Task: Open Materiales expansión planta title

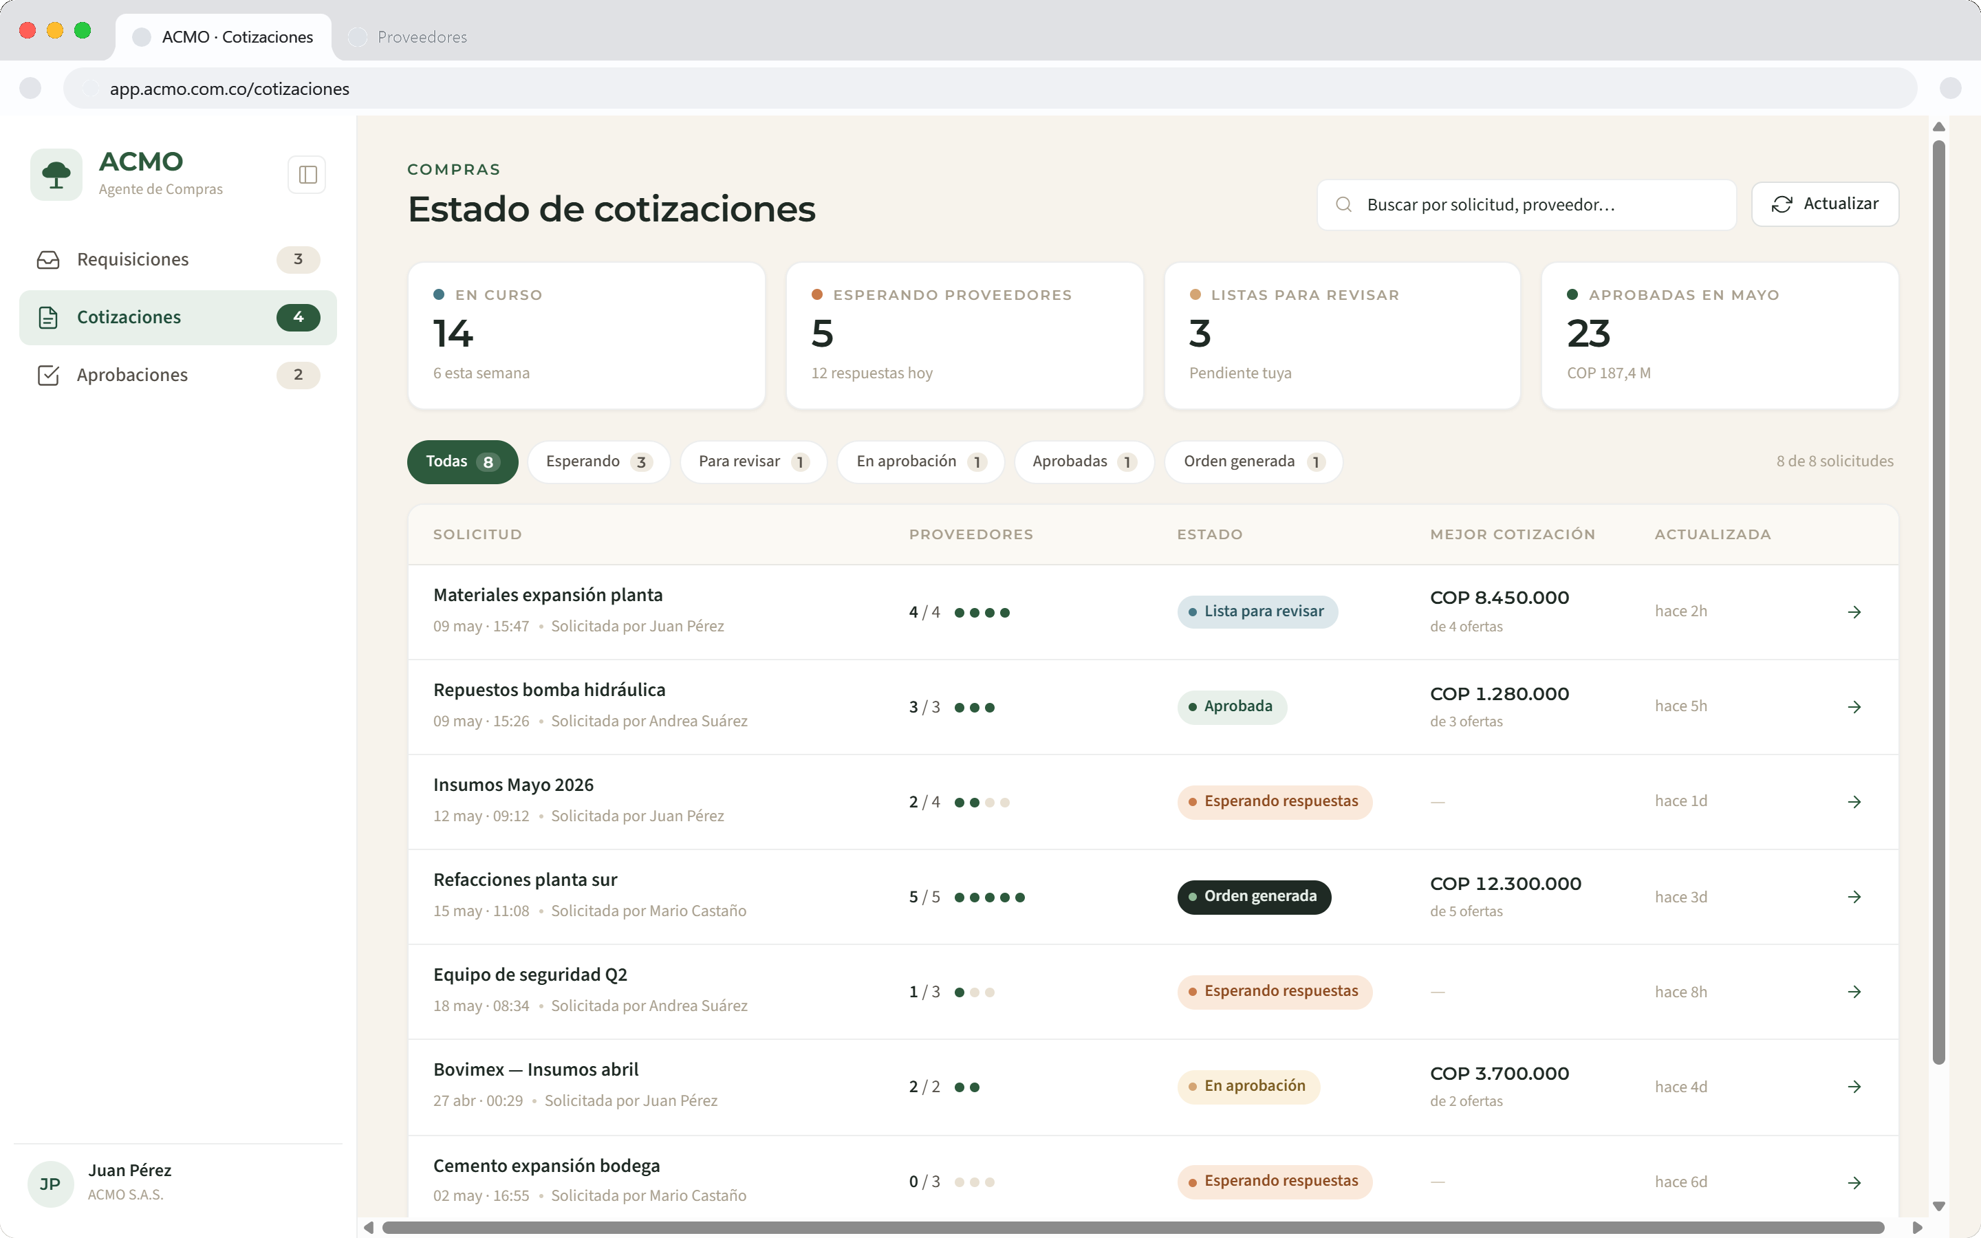Action: (548, 595)
